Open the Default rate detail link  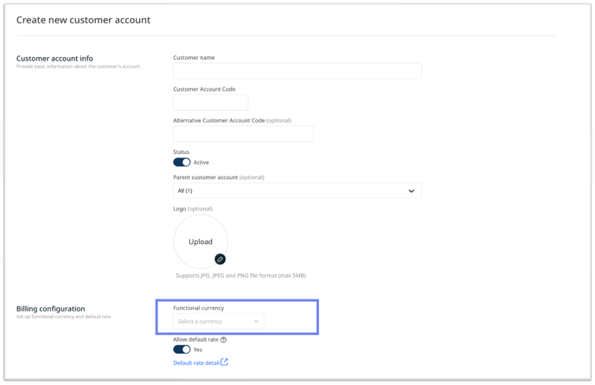[196, 363]
